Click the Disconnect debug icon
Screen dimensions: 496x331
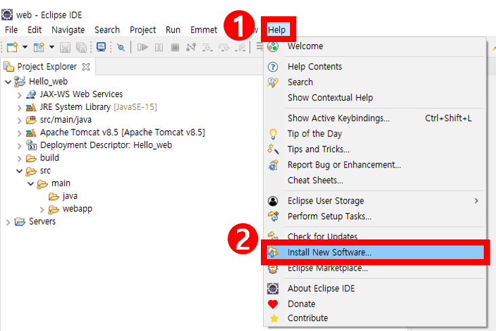coord(191,47)
